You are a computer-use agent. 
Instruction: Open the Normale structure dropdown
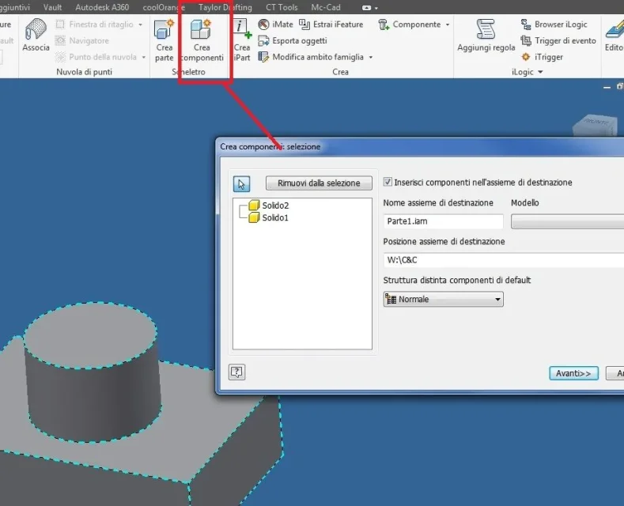click(443, 299)
